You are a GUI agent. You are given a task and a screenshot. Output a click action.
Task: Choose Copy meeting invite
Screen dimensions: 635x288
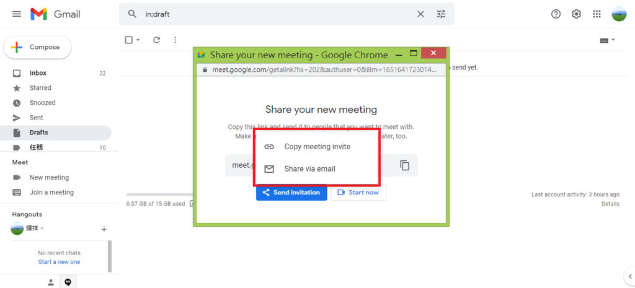tap(317, 147)
